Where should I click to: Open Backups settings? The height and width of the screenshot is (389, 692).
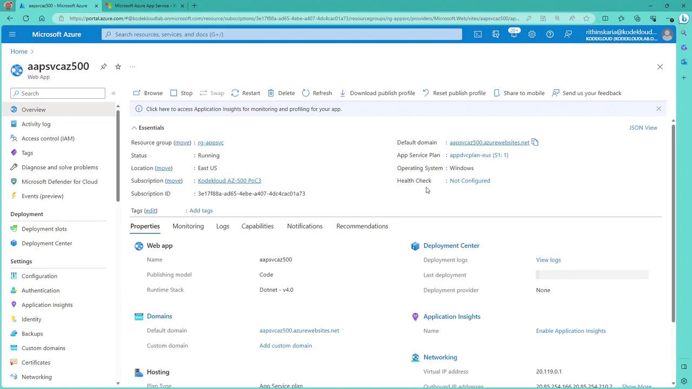coord(58,333)
